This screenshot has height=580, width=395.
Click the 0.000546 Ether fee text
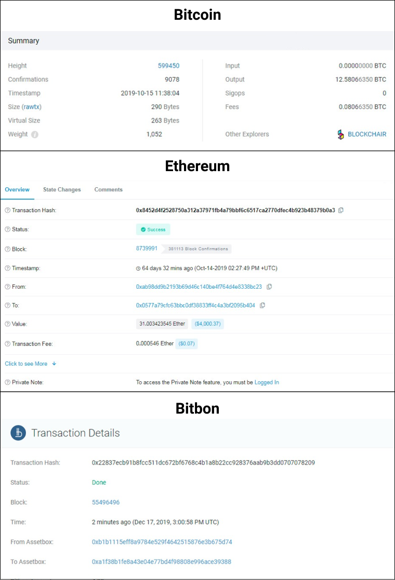(155, 344)
